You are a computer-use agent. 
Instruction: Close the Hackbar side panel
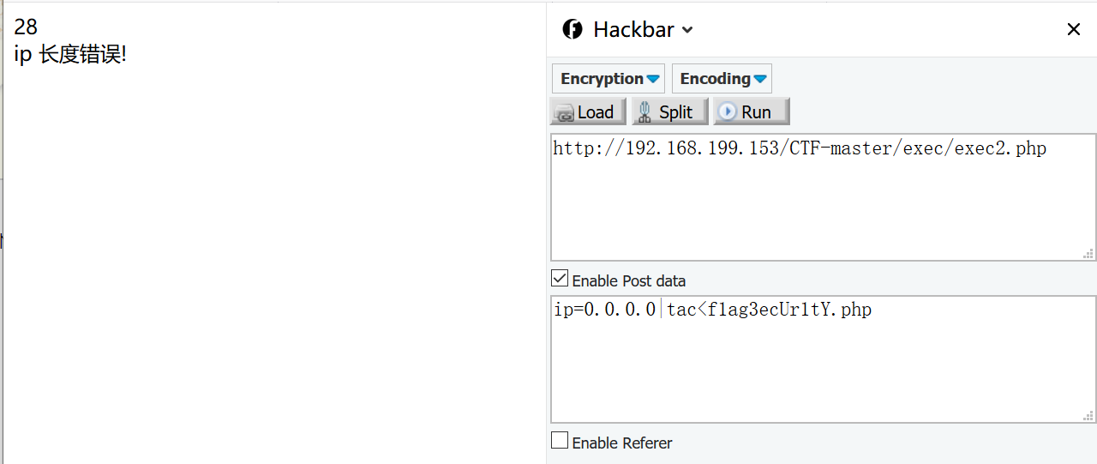point(1073,29)
